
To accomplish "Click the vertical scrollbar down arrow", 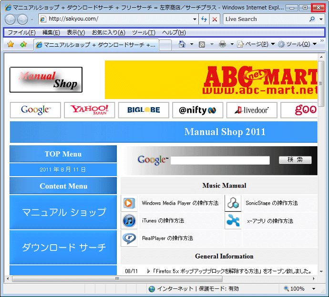I will pos(321,272).
